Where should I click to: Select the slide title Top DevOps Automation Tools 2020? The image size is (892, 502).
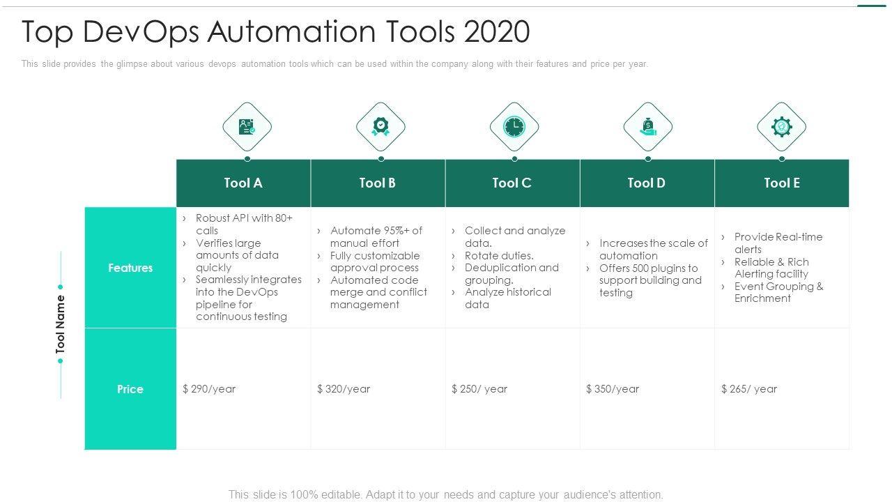coord(276,32)
